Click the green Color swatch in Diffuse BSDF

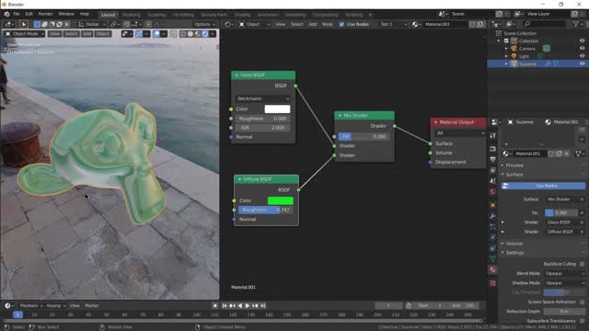[280, 200]
